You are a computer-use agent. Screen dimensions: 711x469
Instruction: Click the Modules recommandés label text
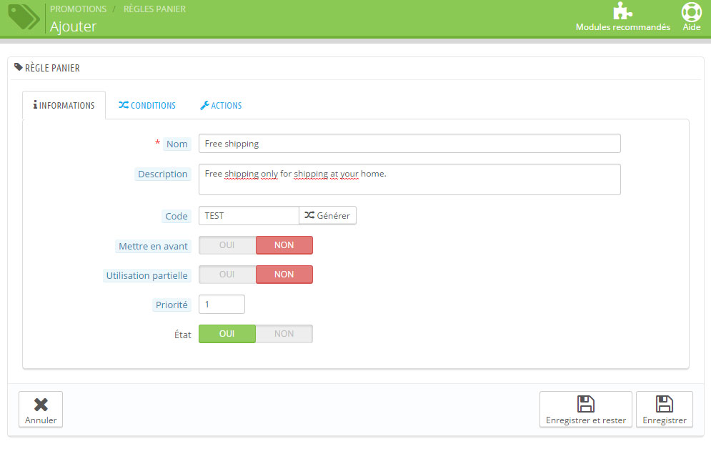tap(622, 27)
